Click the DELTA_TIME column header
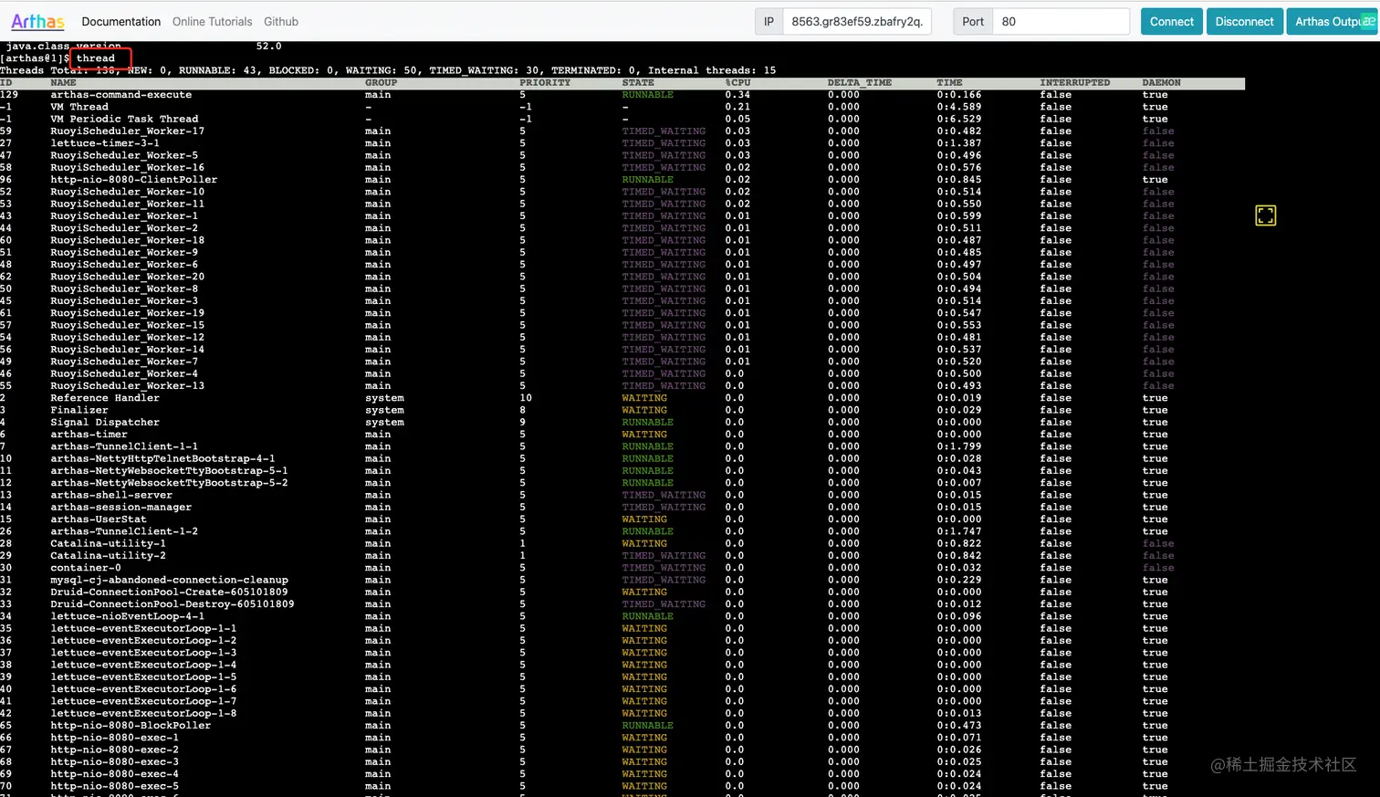The height and width of the screenshot is (797, 1380). tap(860, 83)
